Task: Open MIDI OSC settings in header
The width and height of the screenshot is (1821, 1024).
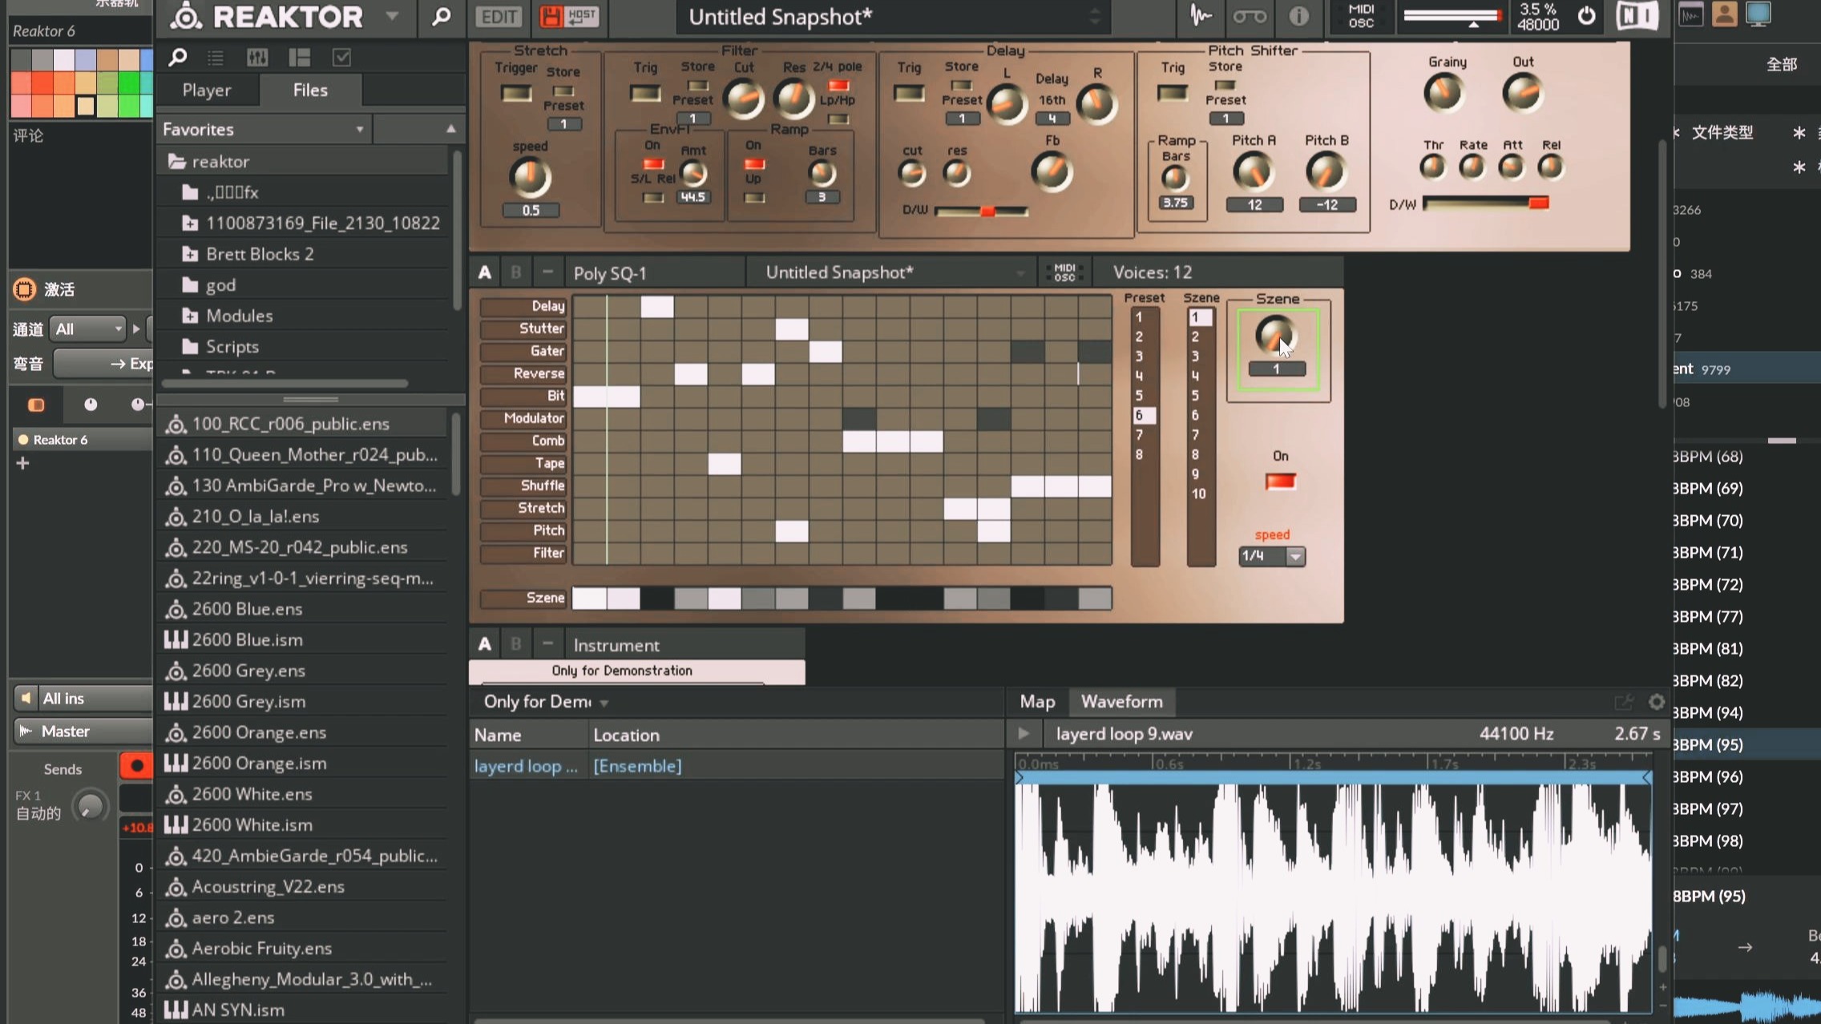Action: [1361, 16]
